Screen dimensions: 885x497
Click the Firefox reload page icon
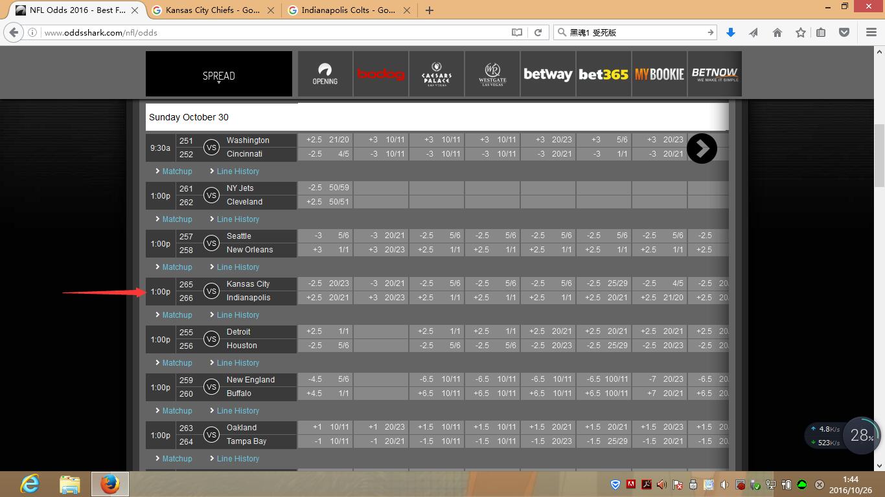538,32
